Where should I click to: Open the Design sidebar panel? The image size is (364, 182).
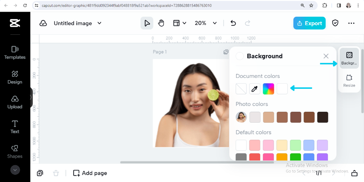pos(15,77)
